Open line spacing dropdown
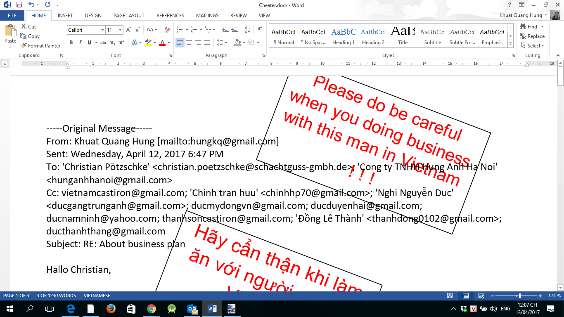 click(222, 43)
